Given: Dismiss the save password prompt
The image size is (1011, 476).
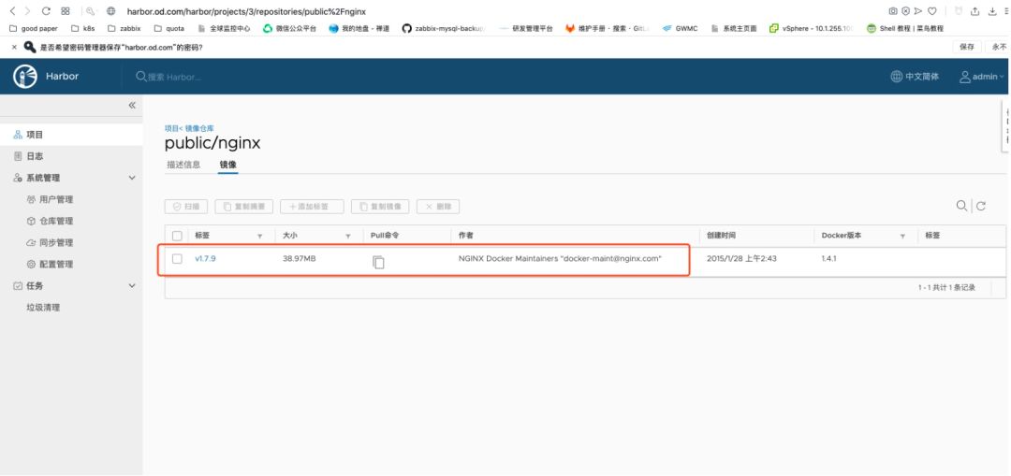Looking at the screenshot, I should point(14,47).
